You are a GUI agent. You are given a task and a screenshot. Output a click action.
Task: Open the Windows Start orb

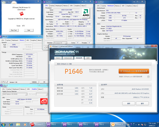[x=3, y=124]
